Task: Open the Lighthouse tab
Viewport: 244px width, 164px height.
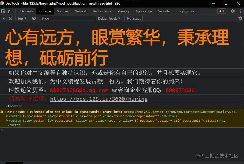Action: 186,11
